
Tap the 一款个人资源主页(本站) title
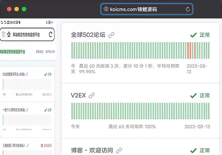pyautogui.click(x=14, y=110)
